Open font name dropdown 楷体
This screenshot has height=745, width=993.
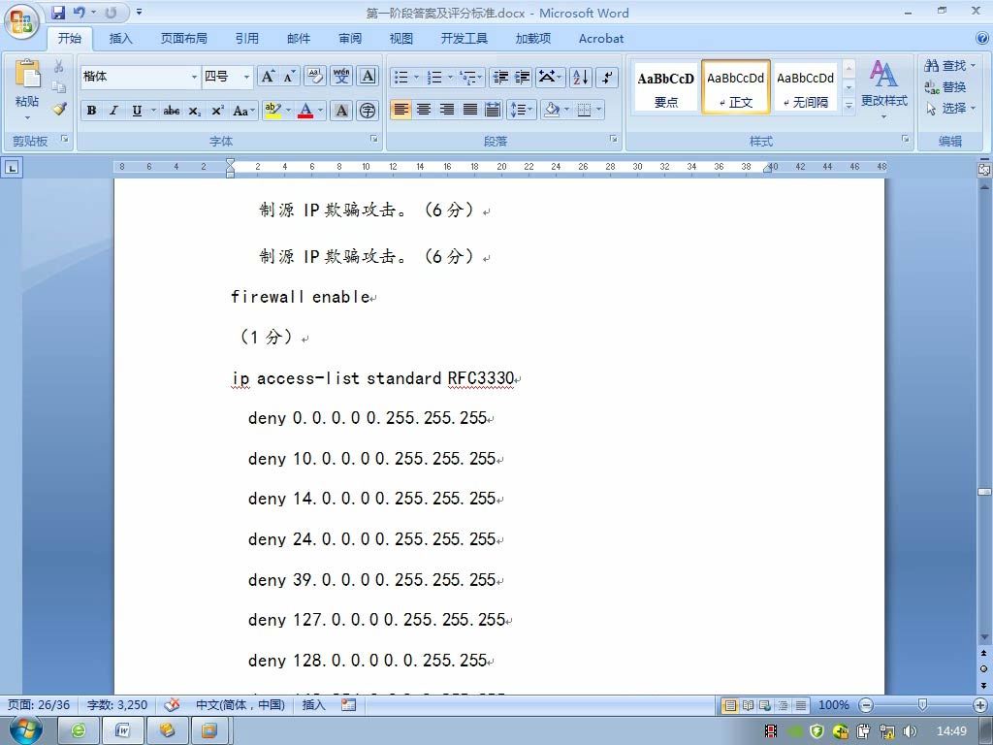(x=194, y=77)
